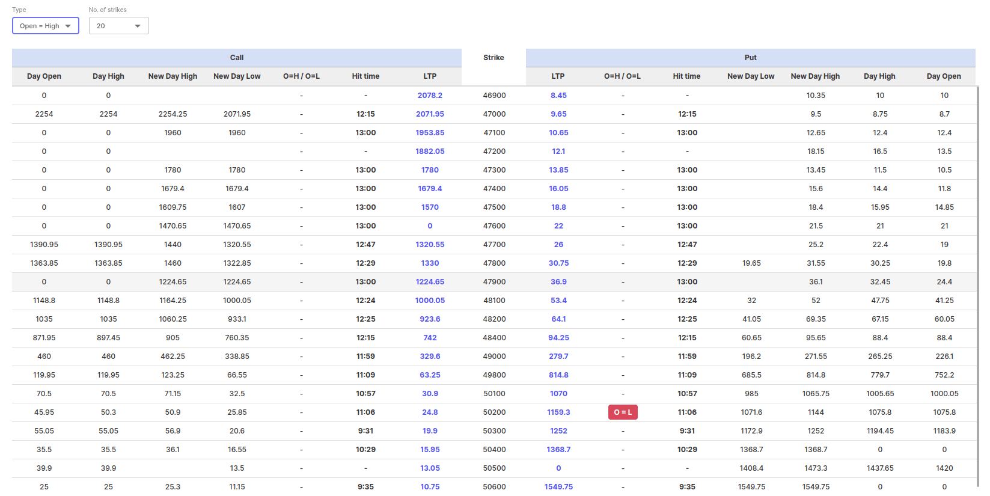Open Put LTP link 8.45 for strike 46900

(558, 96)
